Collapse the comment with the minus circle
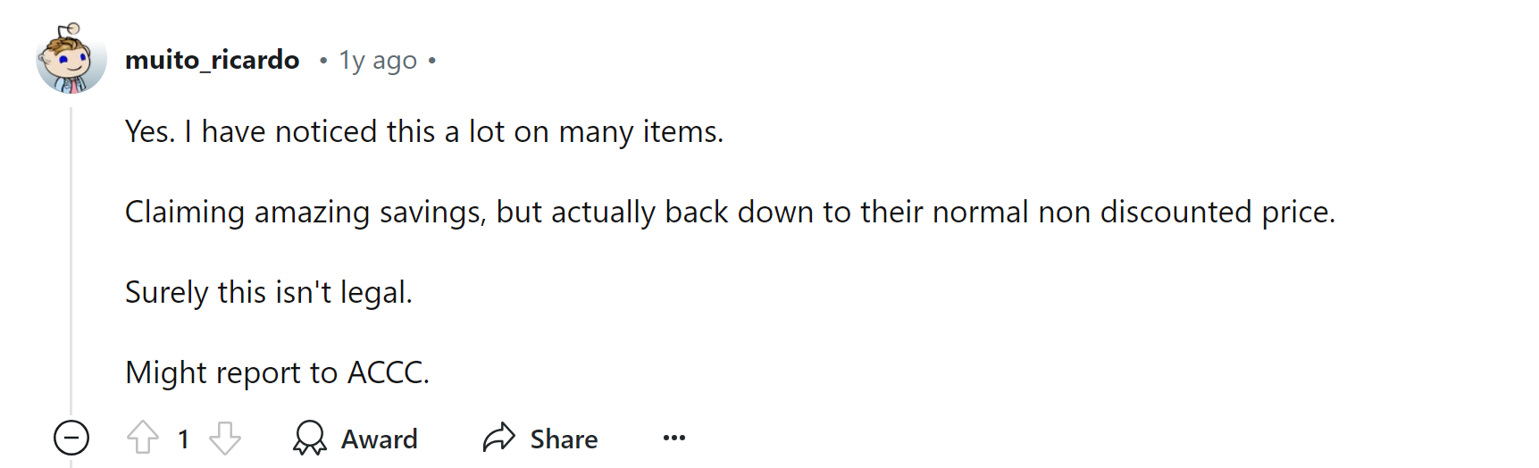Viewport: 1539px width, 468px height. tap(71, 438)
